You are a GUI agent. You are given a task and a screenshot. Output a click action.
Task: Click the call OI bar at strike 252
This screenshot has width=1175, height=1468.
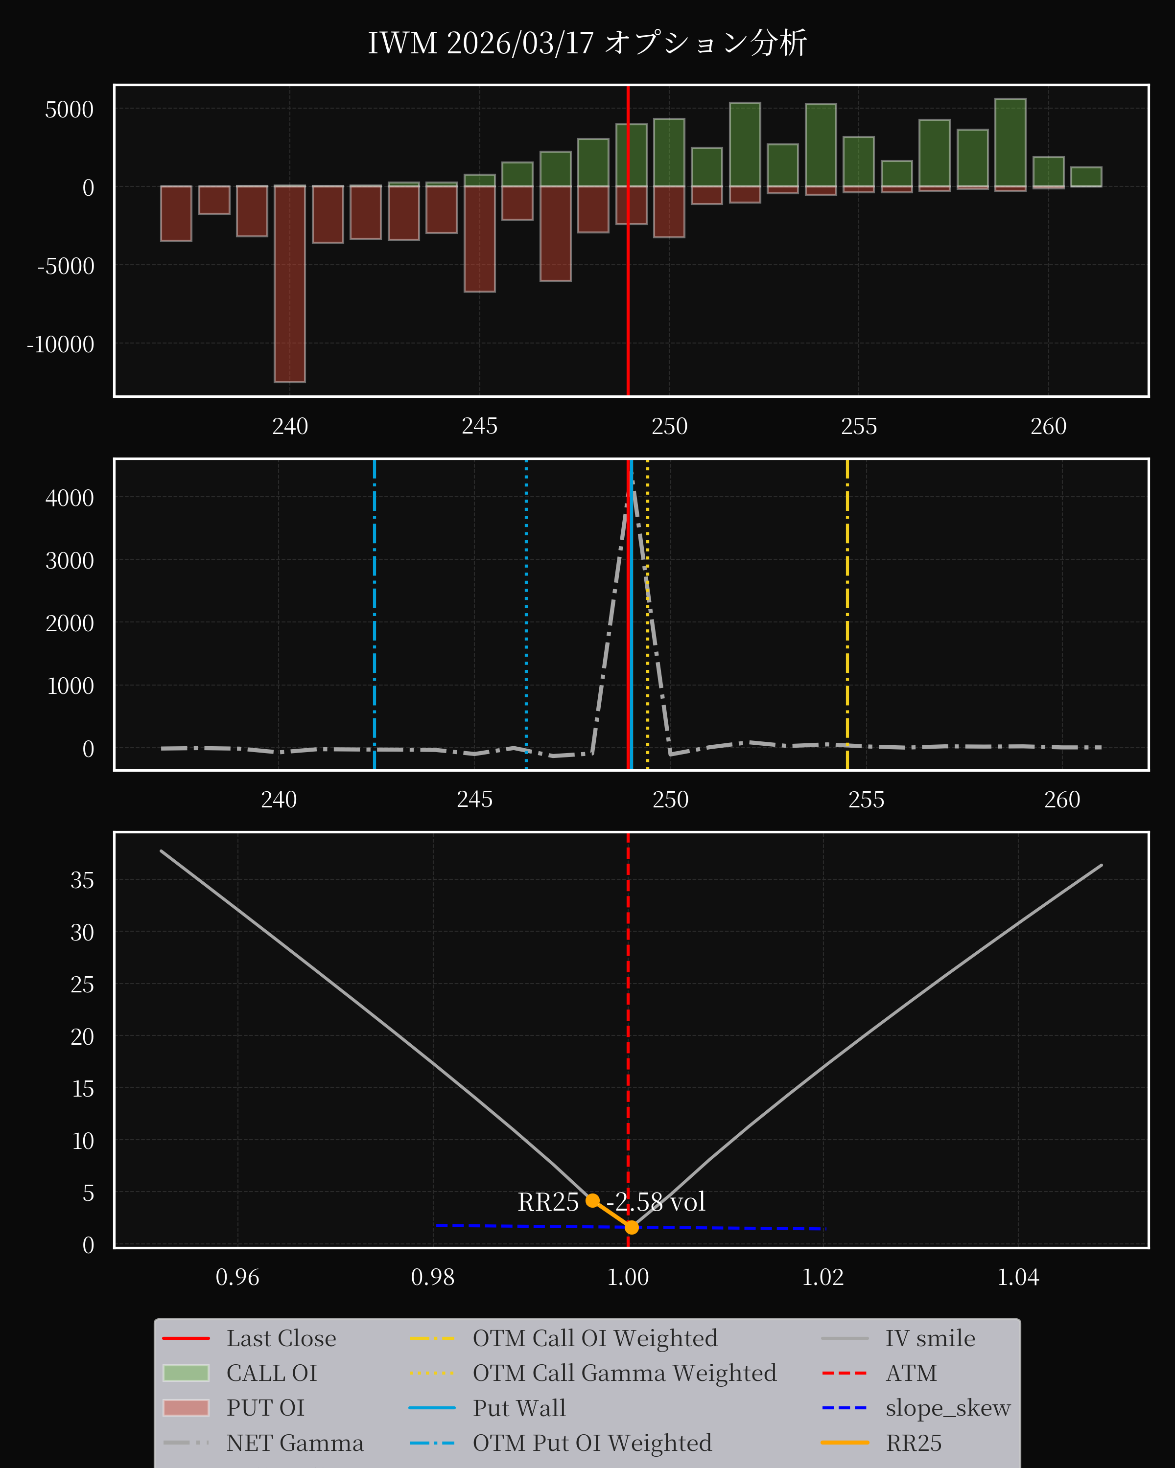(x=745, y=144)
